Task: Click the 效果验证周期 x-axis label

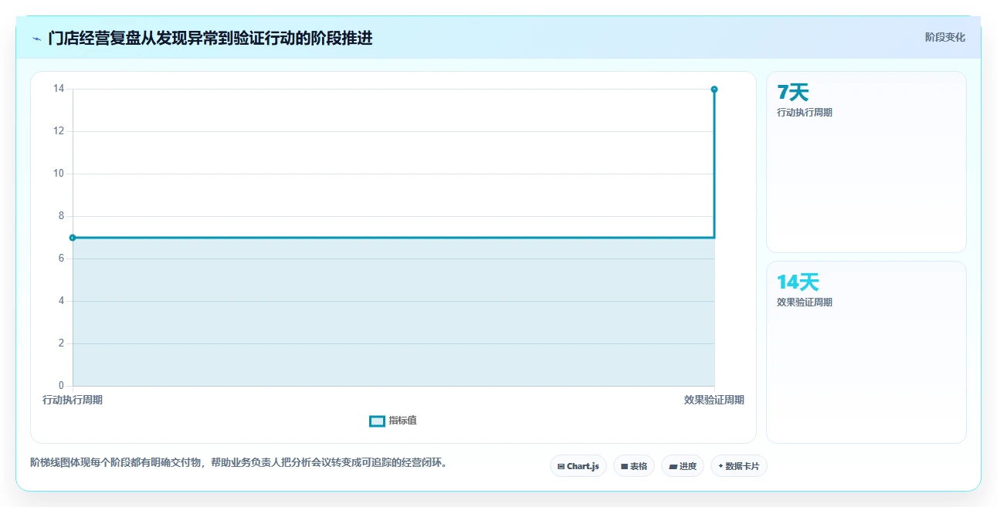Action: 714,400
